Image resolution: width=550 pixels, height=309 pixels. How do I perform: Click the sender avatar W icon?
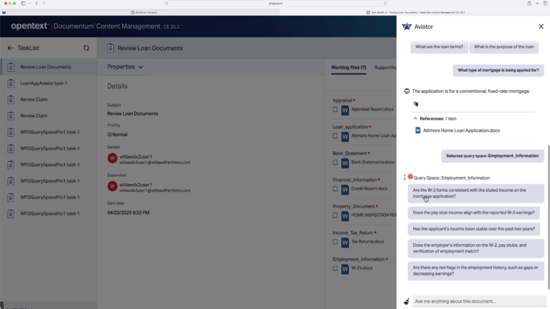click(x=112, y=158)
